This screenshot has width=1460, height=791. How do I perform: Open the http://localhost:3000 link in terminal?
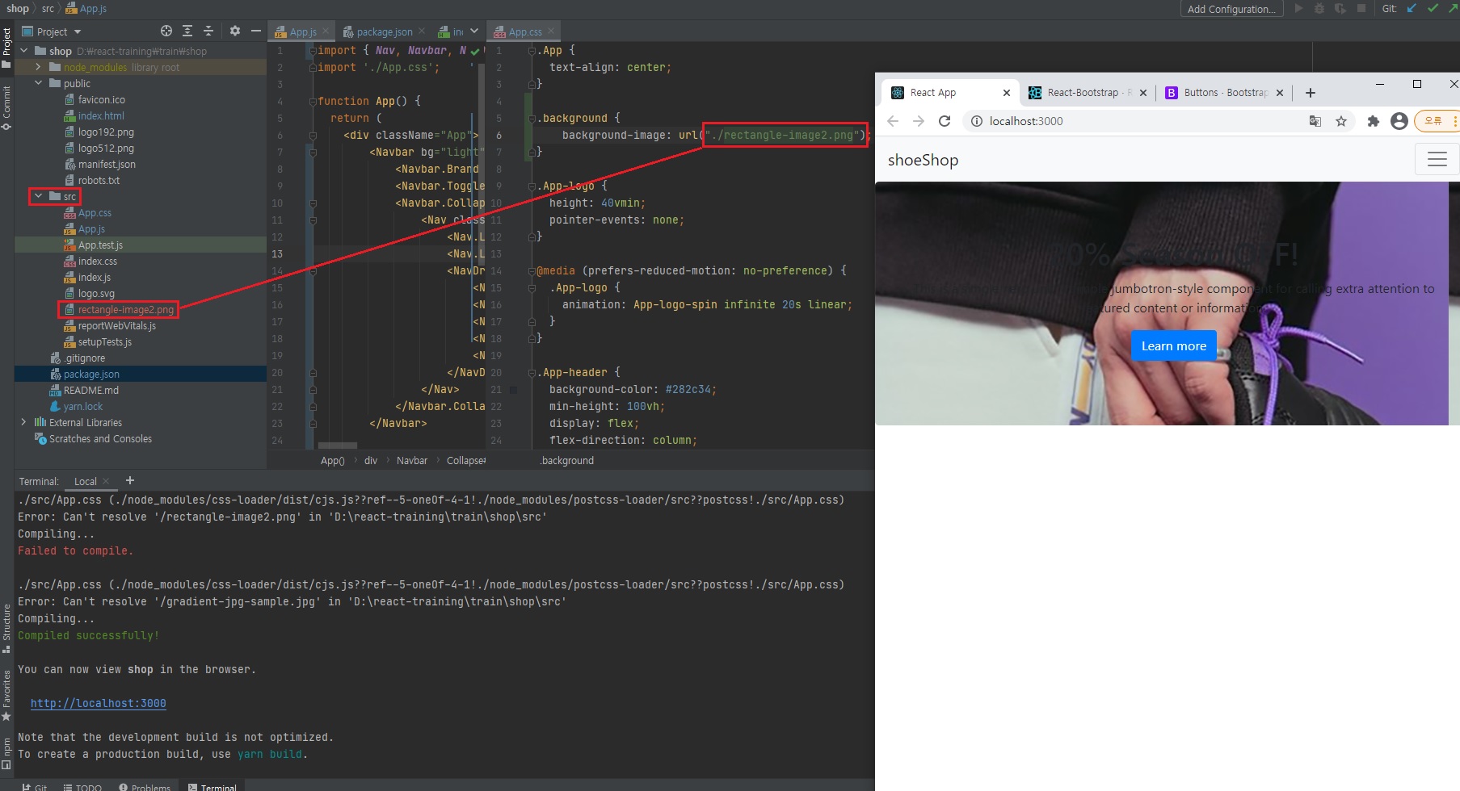click(x=99, y=703)
